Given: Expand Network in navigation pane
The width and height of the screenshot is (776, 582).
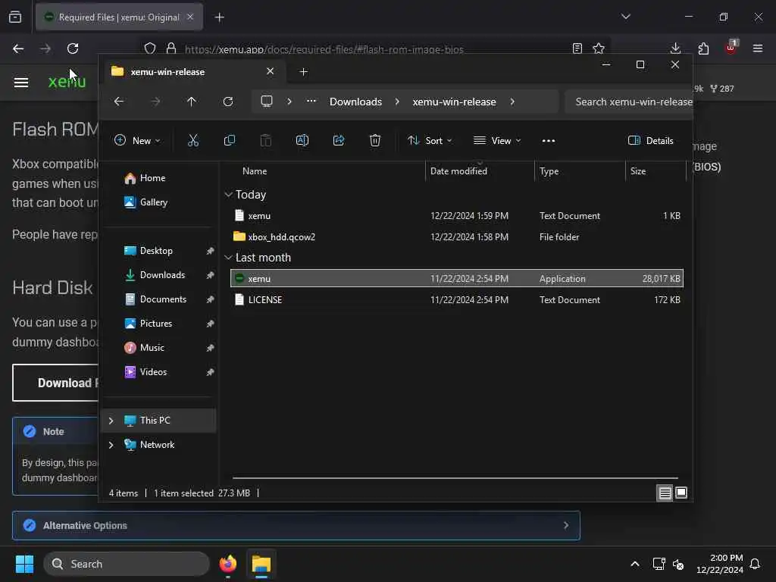Looking at the screenshot, I should click(111, 445).
